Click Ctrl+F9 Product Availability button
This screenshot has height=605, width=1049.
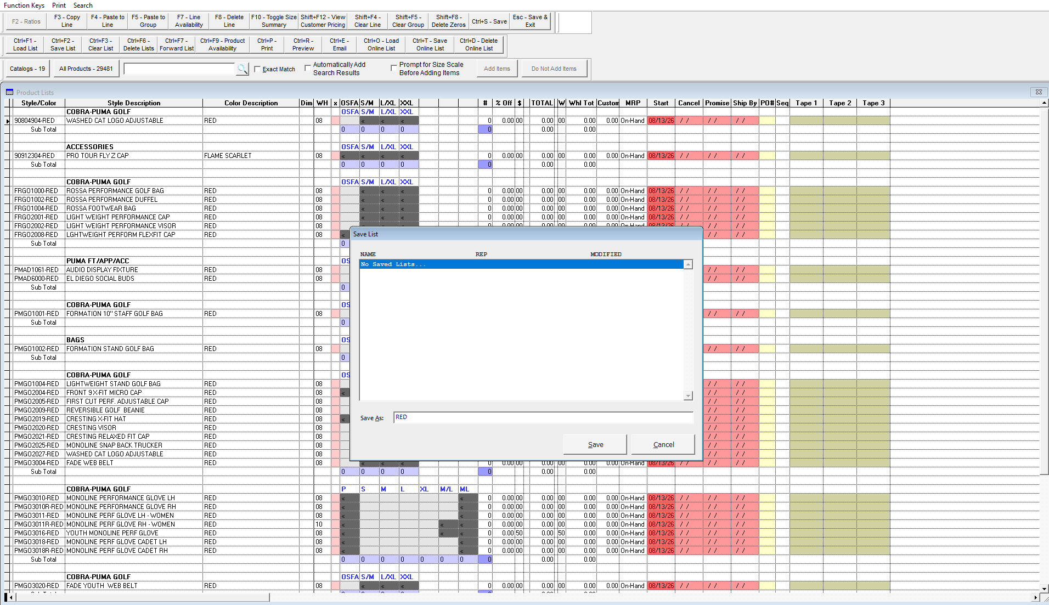[222, 44]
